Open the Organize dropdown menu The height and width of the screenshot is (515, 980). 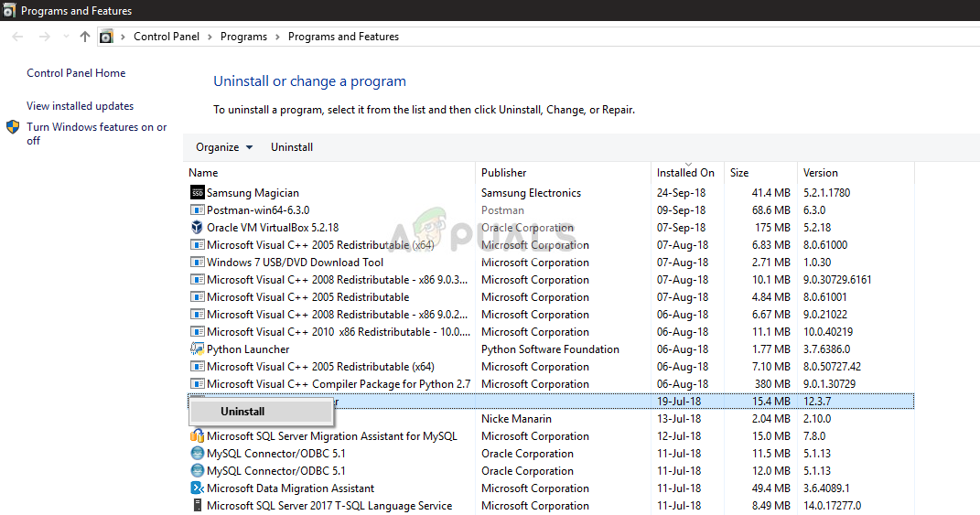(x=224, y=147)
